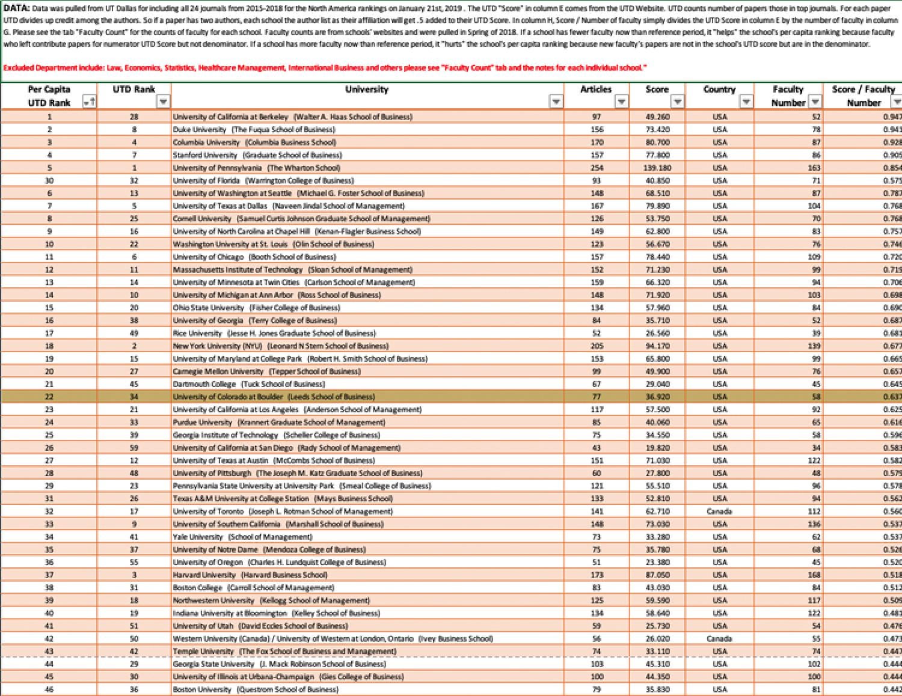902x696 pixels.
Task: Select the Duke University Fuqua School cell
Action: click(x=367, y=129)
